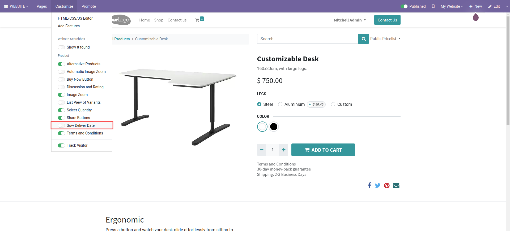Share product by email icon

[x=396, y=186]
